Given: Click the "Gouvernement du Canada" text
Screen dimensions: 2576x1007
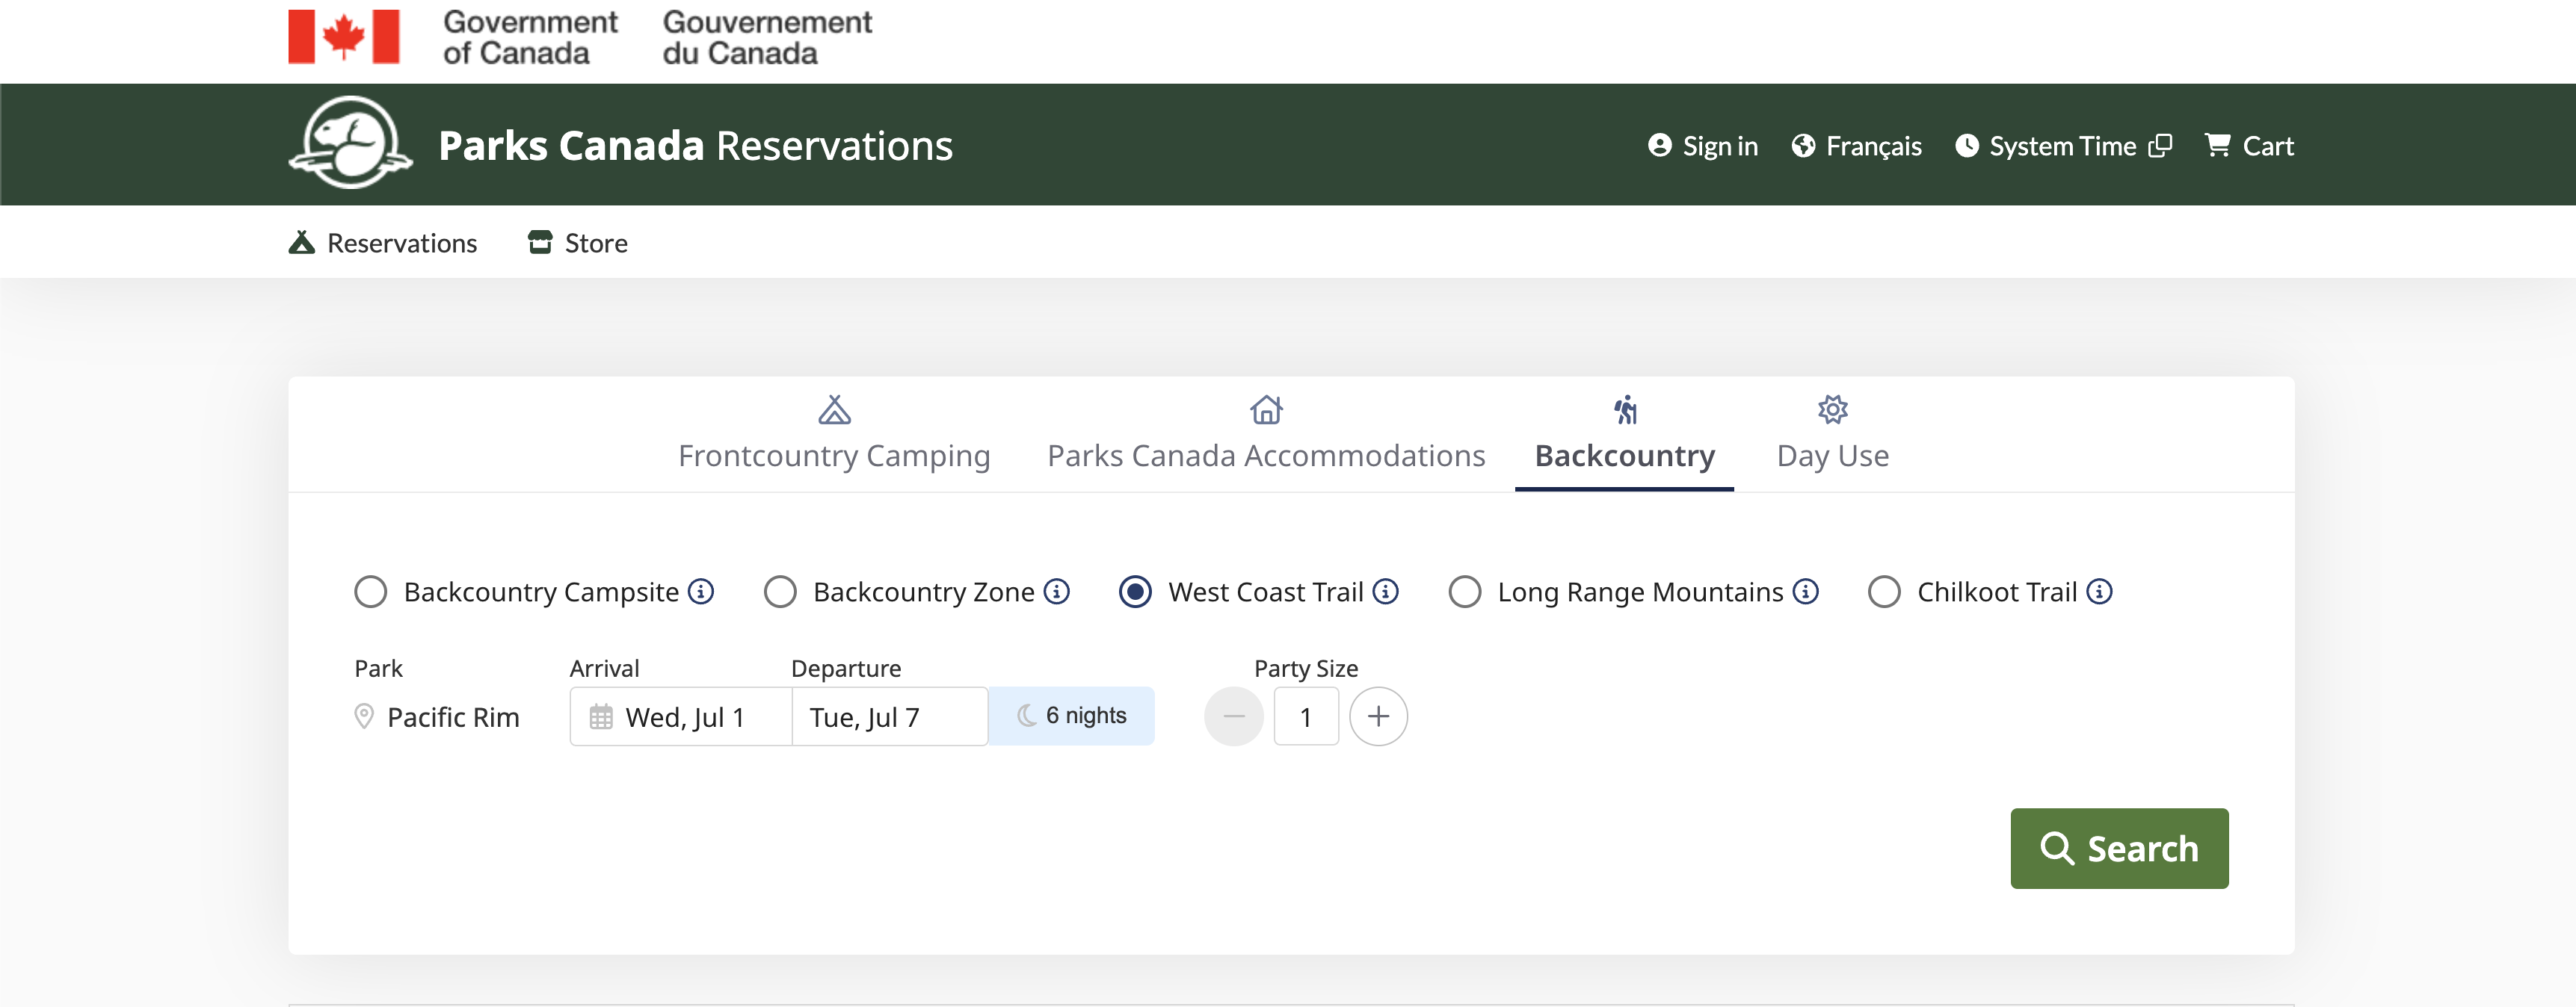Looking at the screenshot, I should pyautogui.click(x=767, y=37).
